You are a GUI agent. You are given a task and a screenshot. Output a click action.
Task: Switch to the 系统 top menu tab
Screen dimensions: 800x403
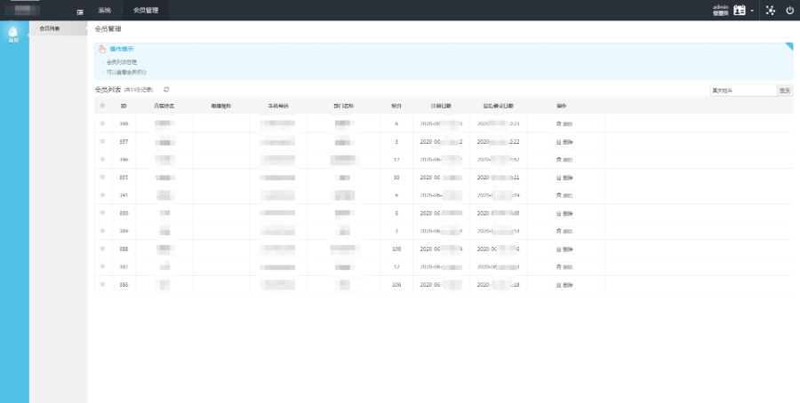coord(105,11)
